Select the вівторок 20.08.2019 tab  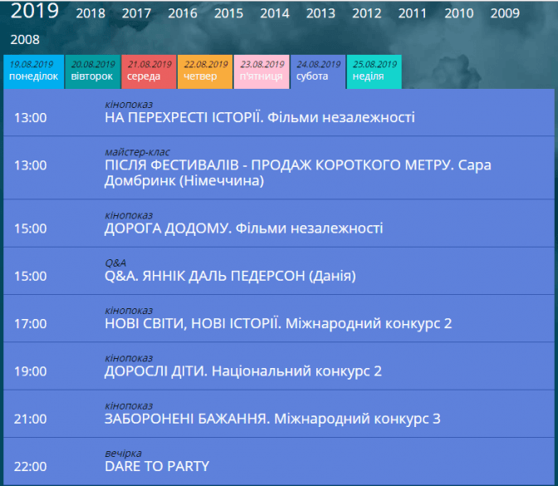[x=91, y=71]
